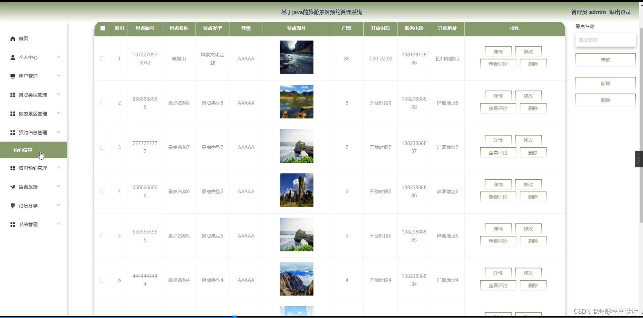Image resolution: width=643 pixels, height=318 pixels.
Task: Click the grid icon beside 预约信息管理
Action: coord(13,133)
